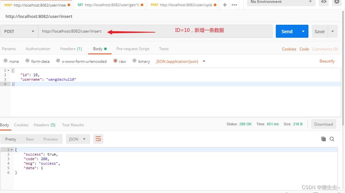Viewport: 345px width, 193px height.
Task: Open the POST method dropdown
Action: pyautogui.click(x=19, y=31)
